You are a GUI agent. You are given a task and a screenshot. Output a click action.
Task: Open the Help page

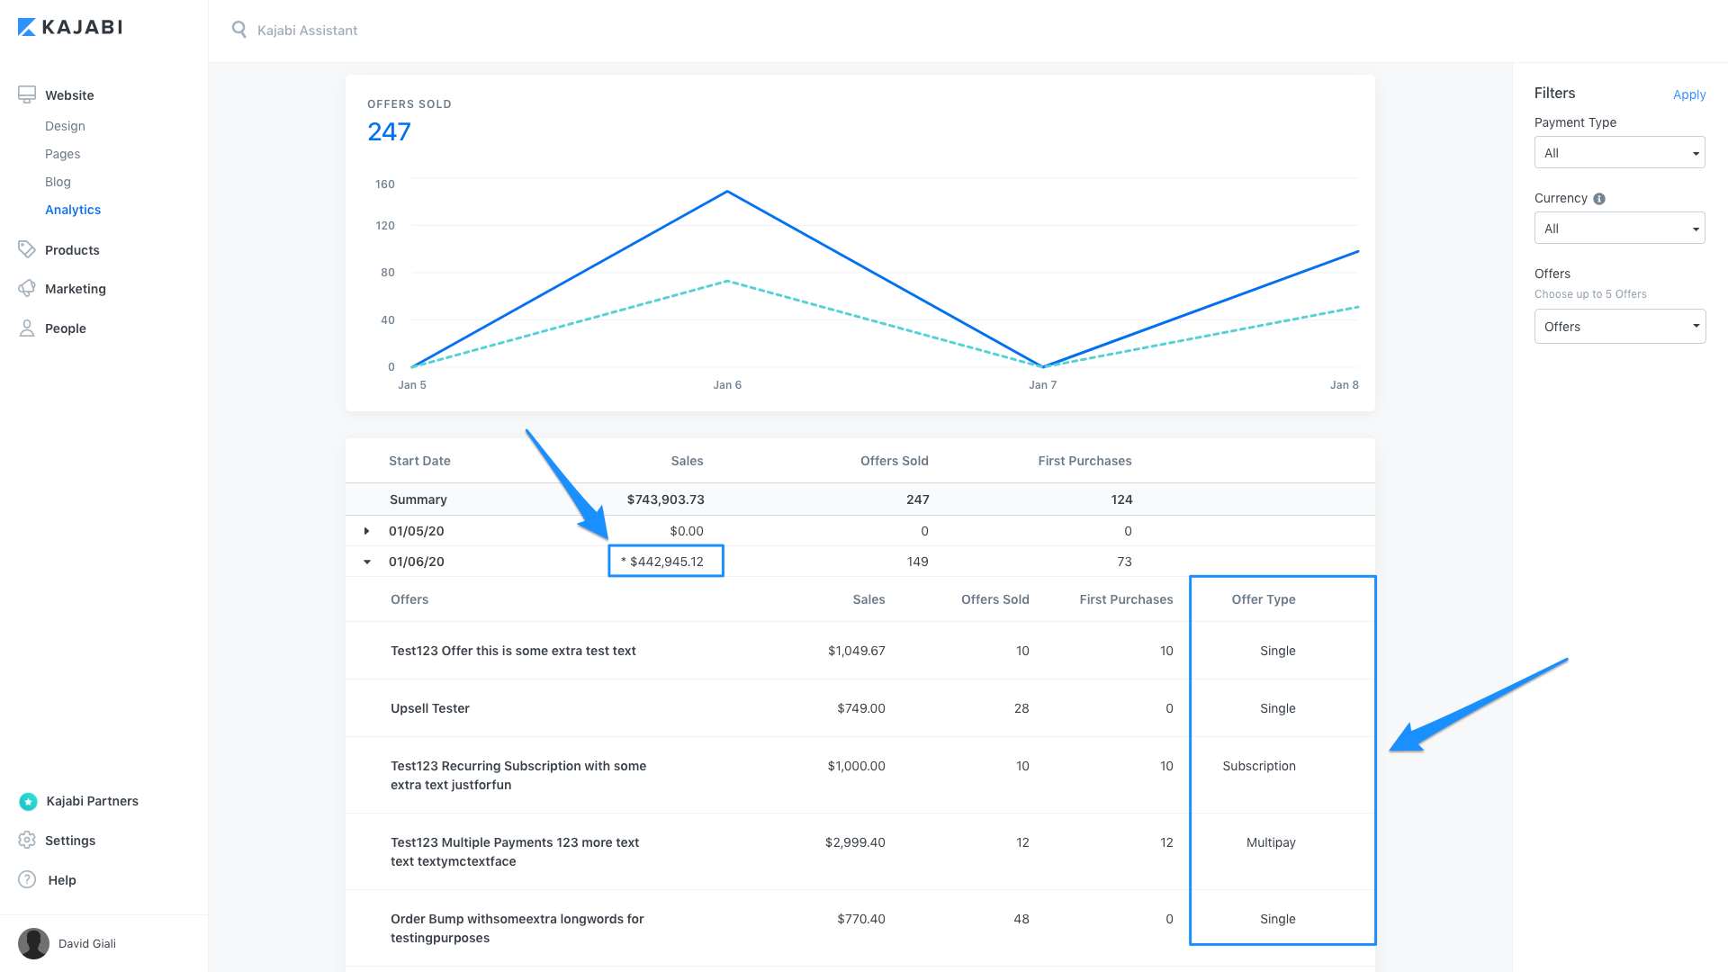tap(62, 880)
